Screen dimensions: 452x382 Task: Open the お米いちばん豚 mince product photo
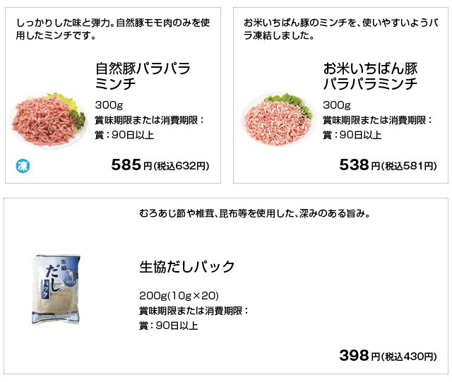coord(277,116)
